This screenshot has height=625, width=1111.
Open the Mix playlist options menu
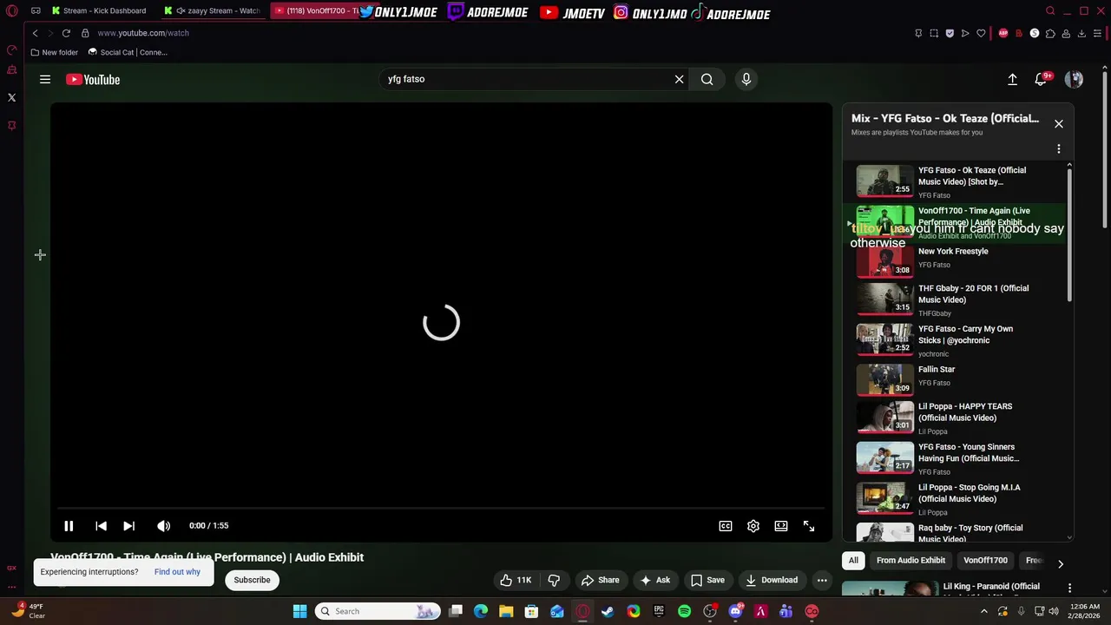[1059, 149]
